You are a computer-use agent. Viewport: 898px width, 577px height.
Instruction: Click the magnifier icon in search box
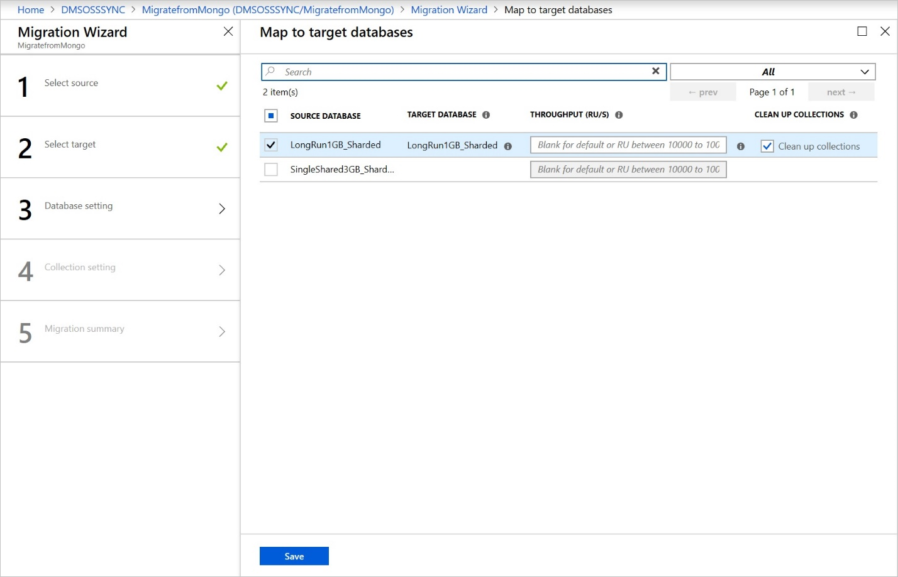pos(271,71)
